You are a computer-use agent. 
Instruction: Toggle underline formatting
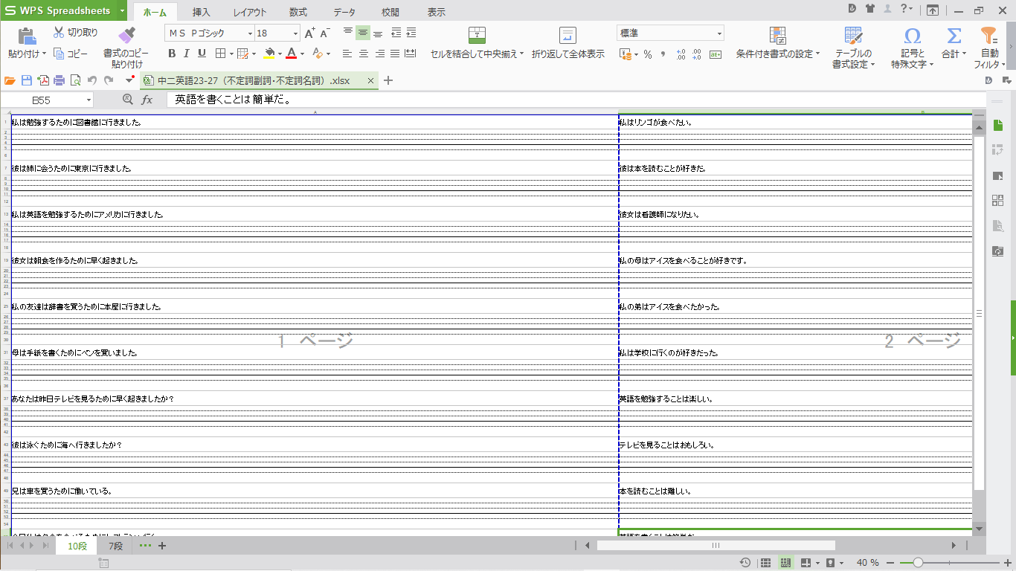click(202, 54)
